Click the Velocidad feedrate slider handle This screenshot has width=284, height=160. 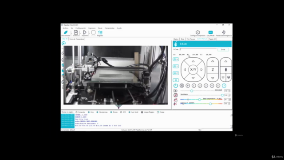(192, 91)
